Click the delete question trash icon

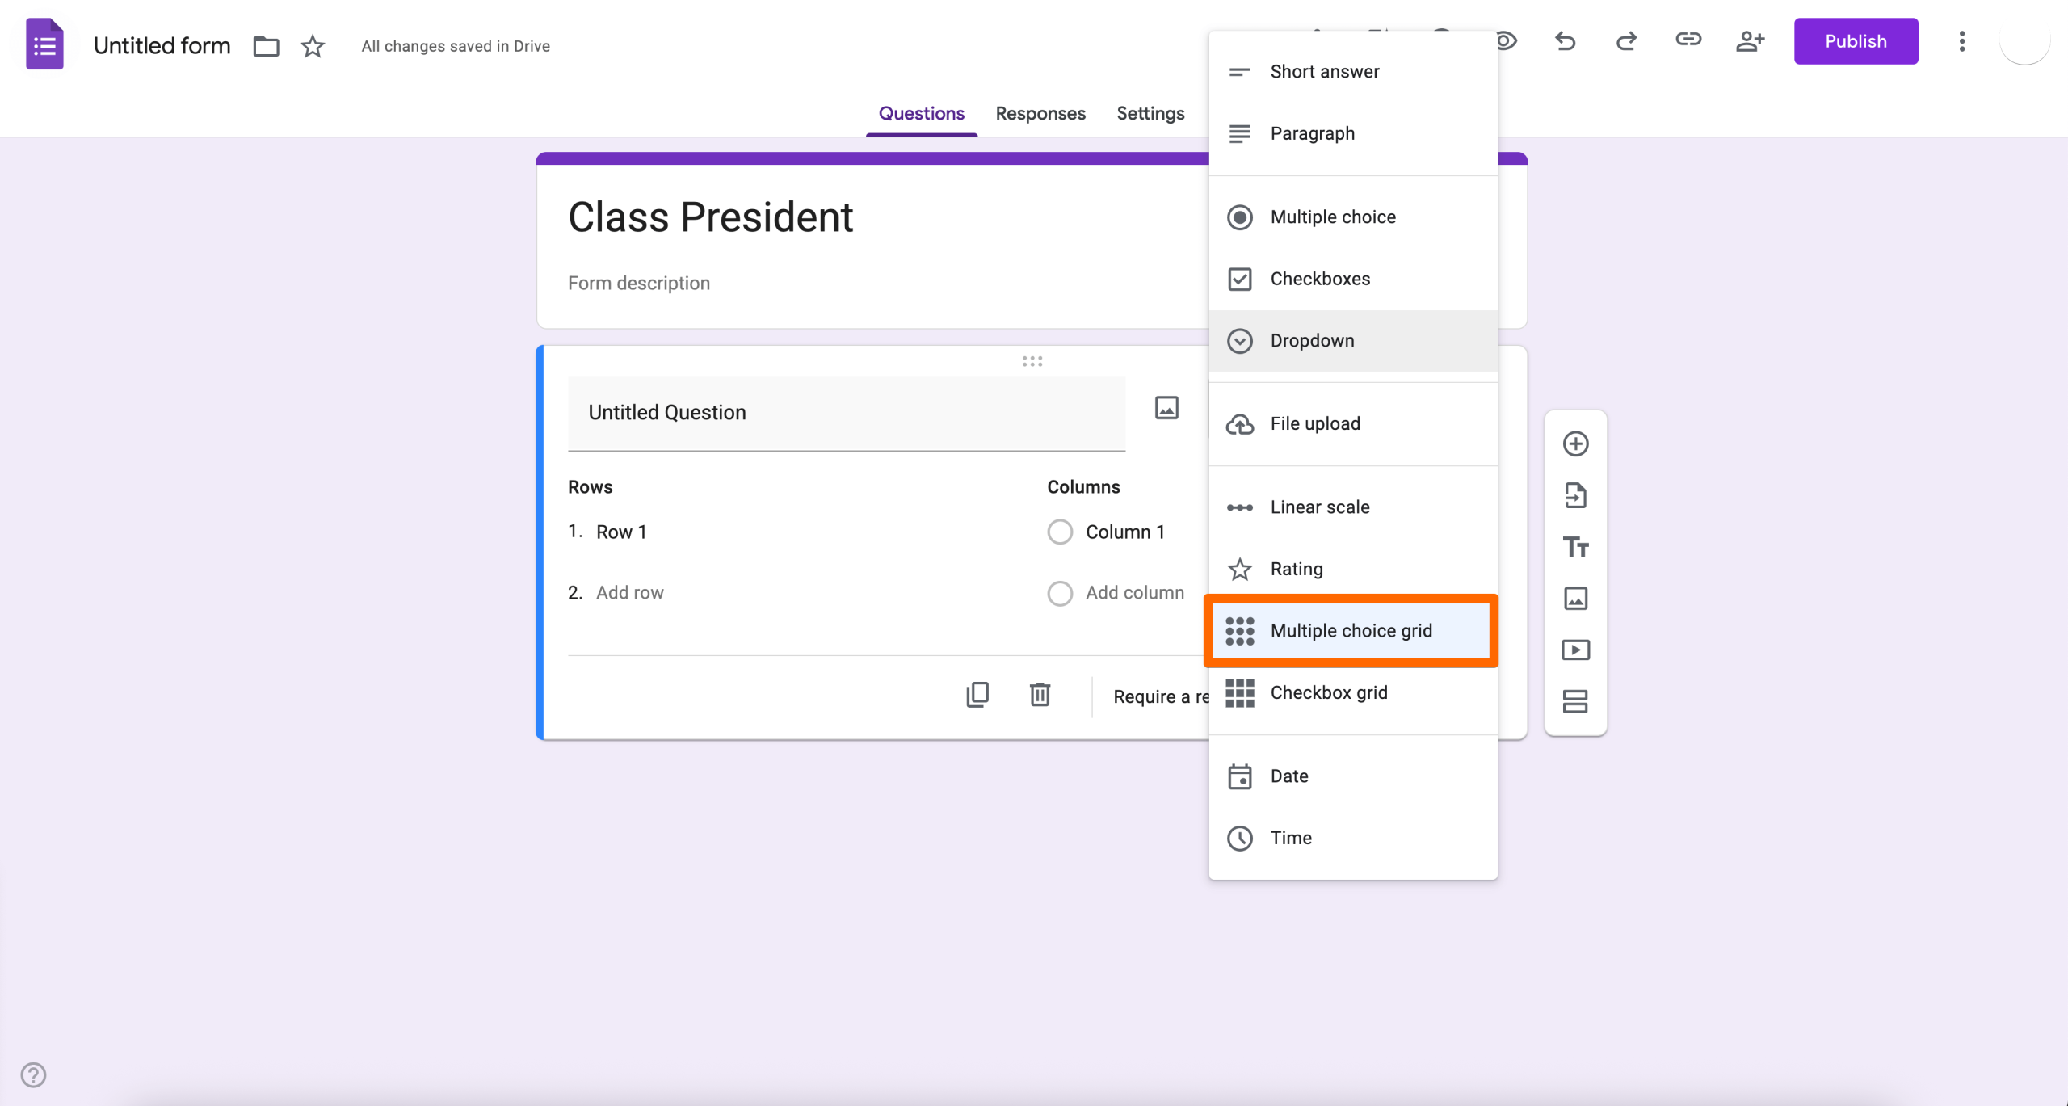(x=1040, y=695)
